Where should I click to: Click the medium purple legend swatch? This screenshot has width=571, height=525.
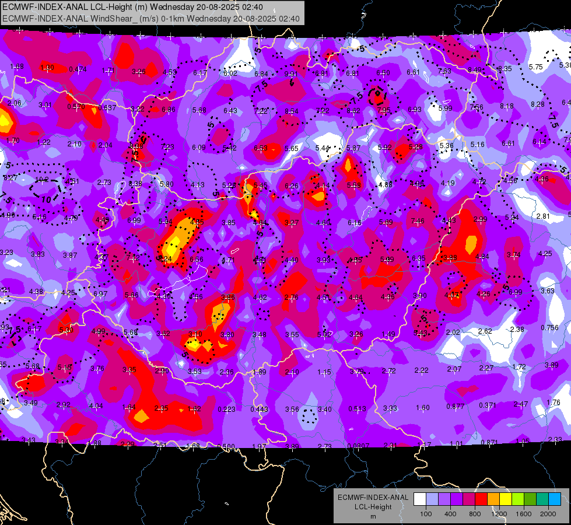[444, 499]
